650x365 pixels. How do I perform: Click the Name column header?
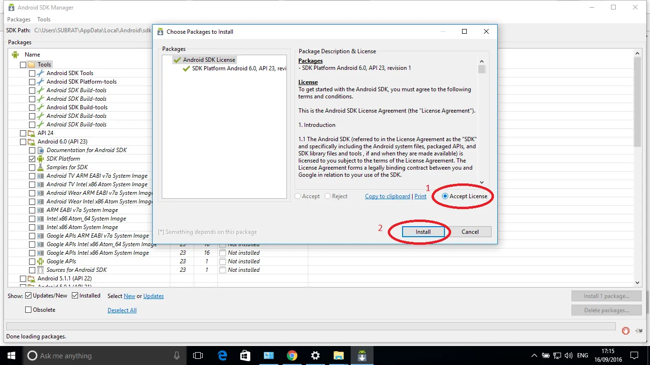tap(32, 55)
